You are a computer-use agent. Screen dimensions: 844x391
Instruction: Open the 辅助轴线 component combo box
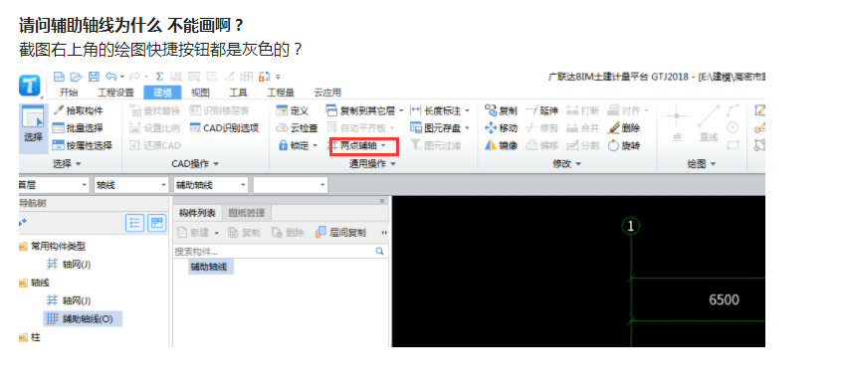210,185
